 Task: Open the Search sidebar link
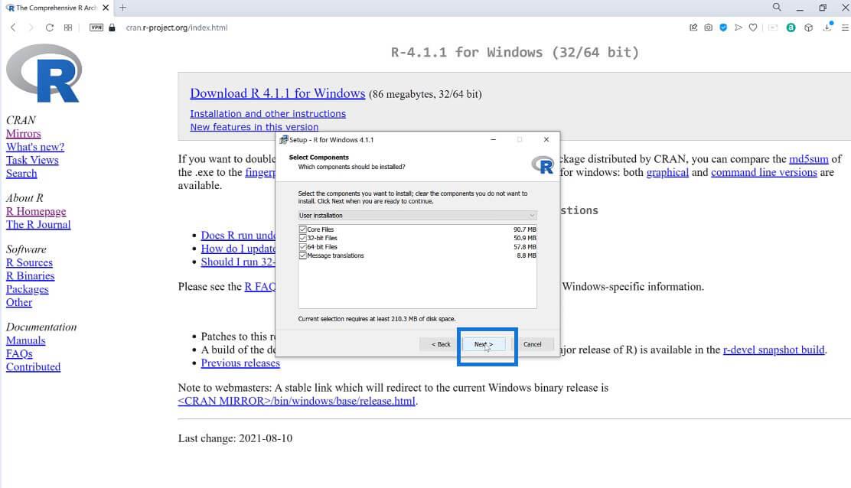coord(21,174)
